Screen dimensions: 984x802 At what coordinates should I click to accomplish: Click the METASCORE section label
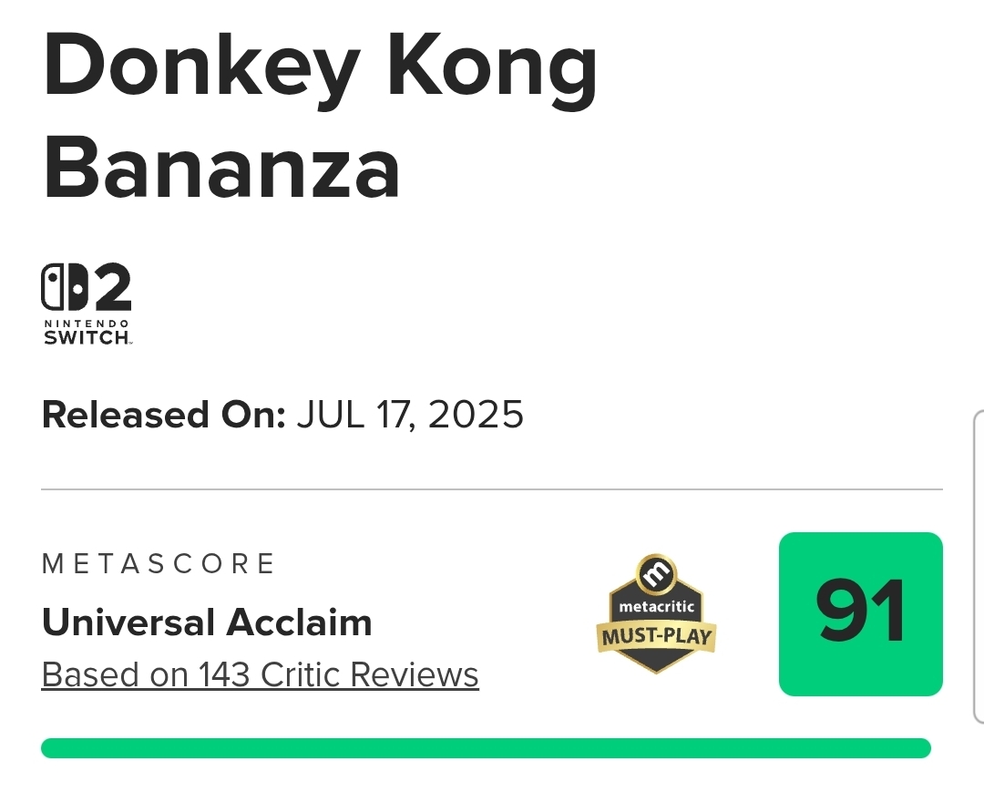(159, 564)
